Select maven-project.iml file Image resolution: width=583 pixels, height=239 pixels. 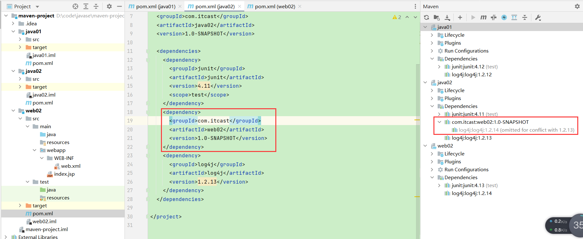43,229
